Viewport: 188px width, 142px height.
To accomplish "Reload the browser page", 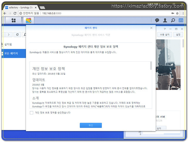I will point(15,13).
